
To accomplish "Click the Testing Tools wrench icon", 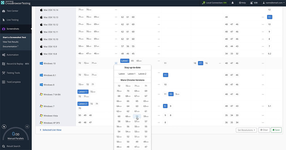I will click(x=4, y=73).
